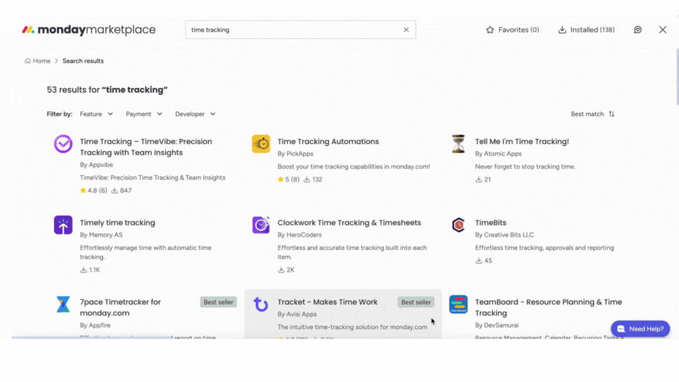Viewport: 679px width, 382px height.
Task: Click the Tracket app icon
Action: [x=261, y=304]
